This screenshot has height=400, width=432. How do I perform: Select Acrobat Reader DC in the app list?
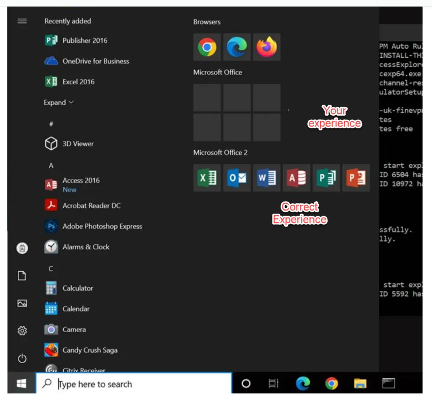(91, 206)
